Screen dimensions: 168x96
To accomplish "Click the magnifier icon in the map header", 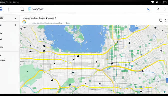I will point(161,20).
